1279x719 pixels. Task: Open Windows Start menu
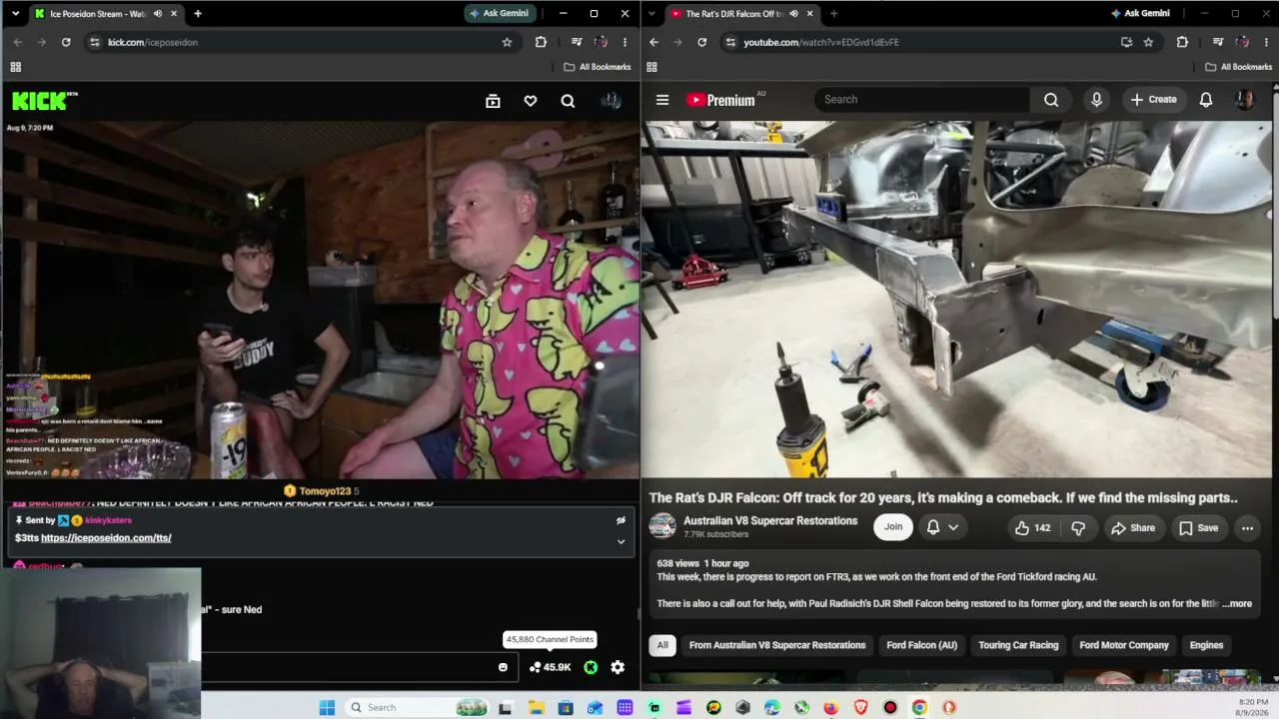[327, 707]
